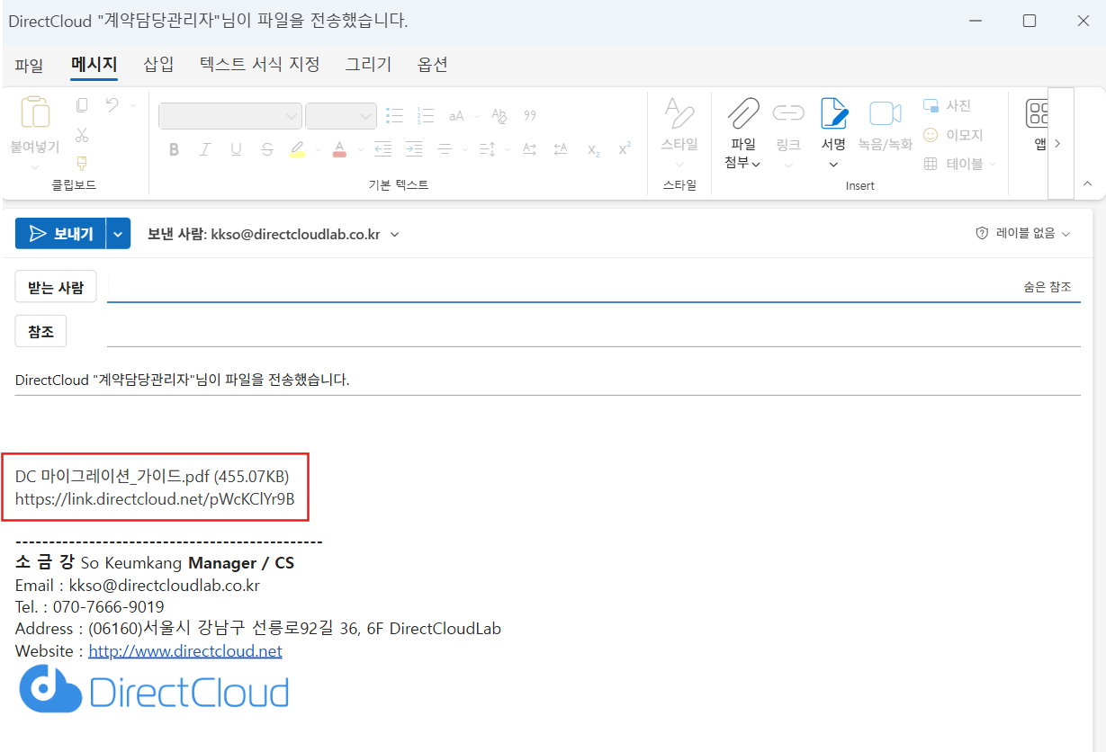The width and height of the screenshot is (1106, 752).
Task: Select the format painter brush icon
Action: 82,164
